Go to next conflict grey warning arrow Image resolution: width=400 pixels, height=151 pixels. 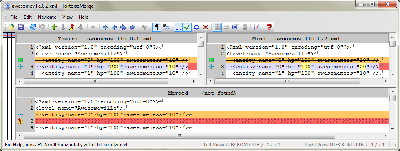pos(81,27)
